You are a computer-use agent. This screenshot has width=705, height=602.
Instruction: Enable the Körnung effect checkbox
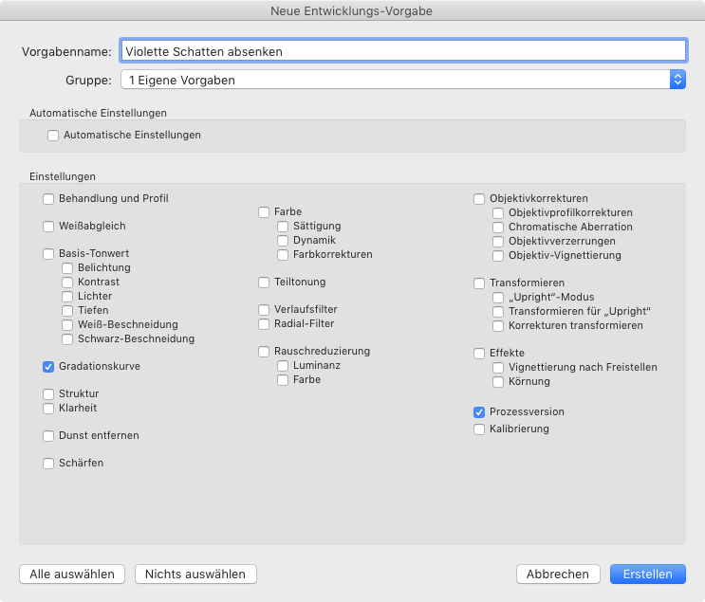pyautogui.click(x=498, y=382)
